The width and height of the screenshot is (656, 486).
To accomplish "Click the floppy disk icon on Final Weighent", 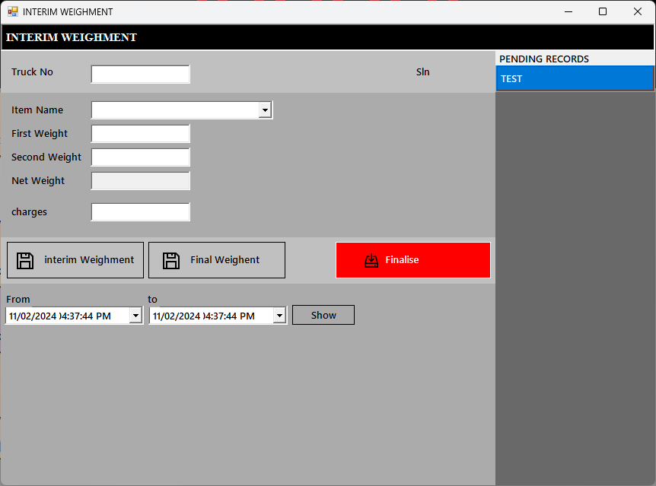I will click(x=171, y=260).
